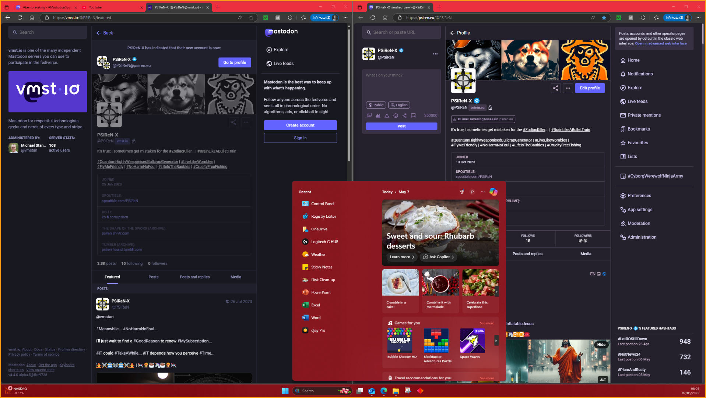Open File Explorer from the taskbar
Screen dimensions: 706x398
(396, 391)
